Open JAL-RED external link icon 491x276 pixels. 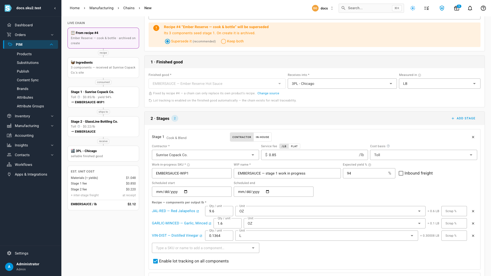coord(198,211)
